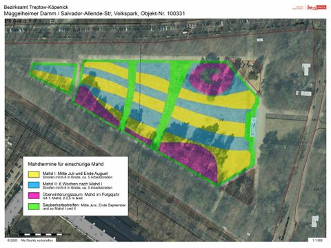
Task: Click the 'Mahd II: 6 Wochen nach Mahd I' text
Action: click(72, 184)
